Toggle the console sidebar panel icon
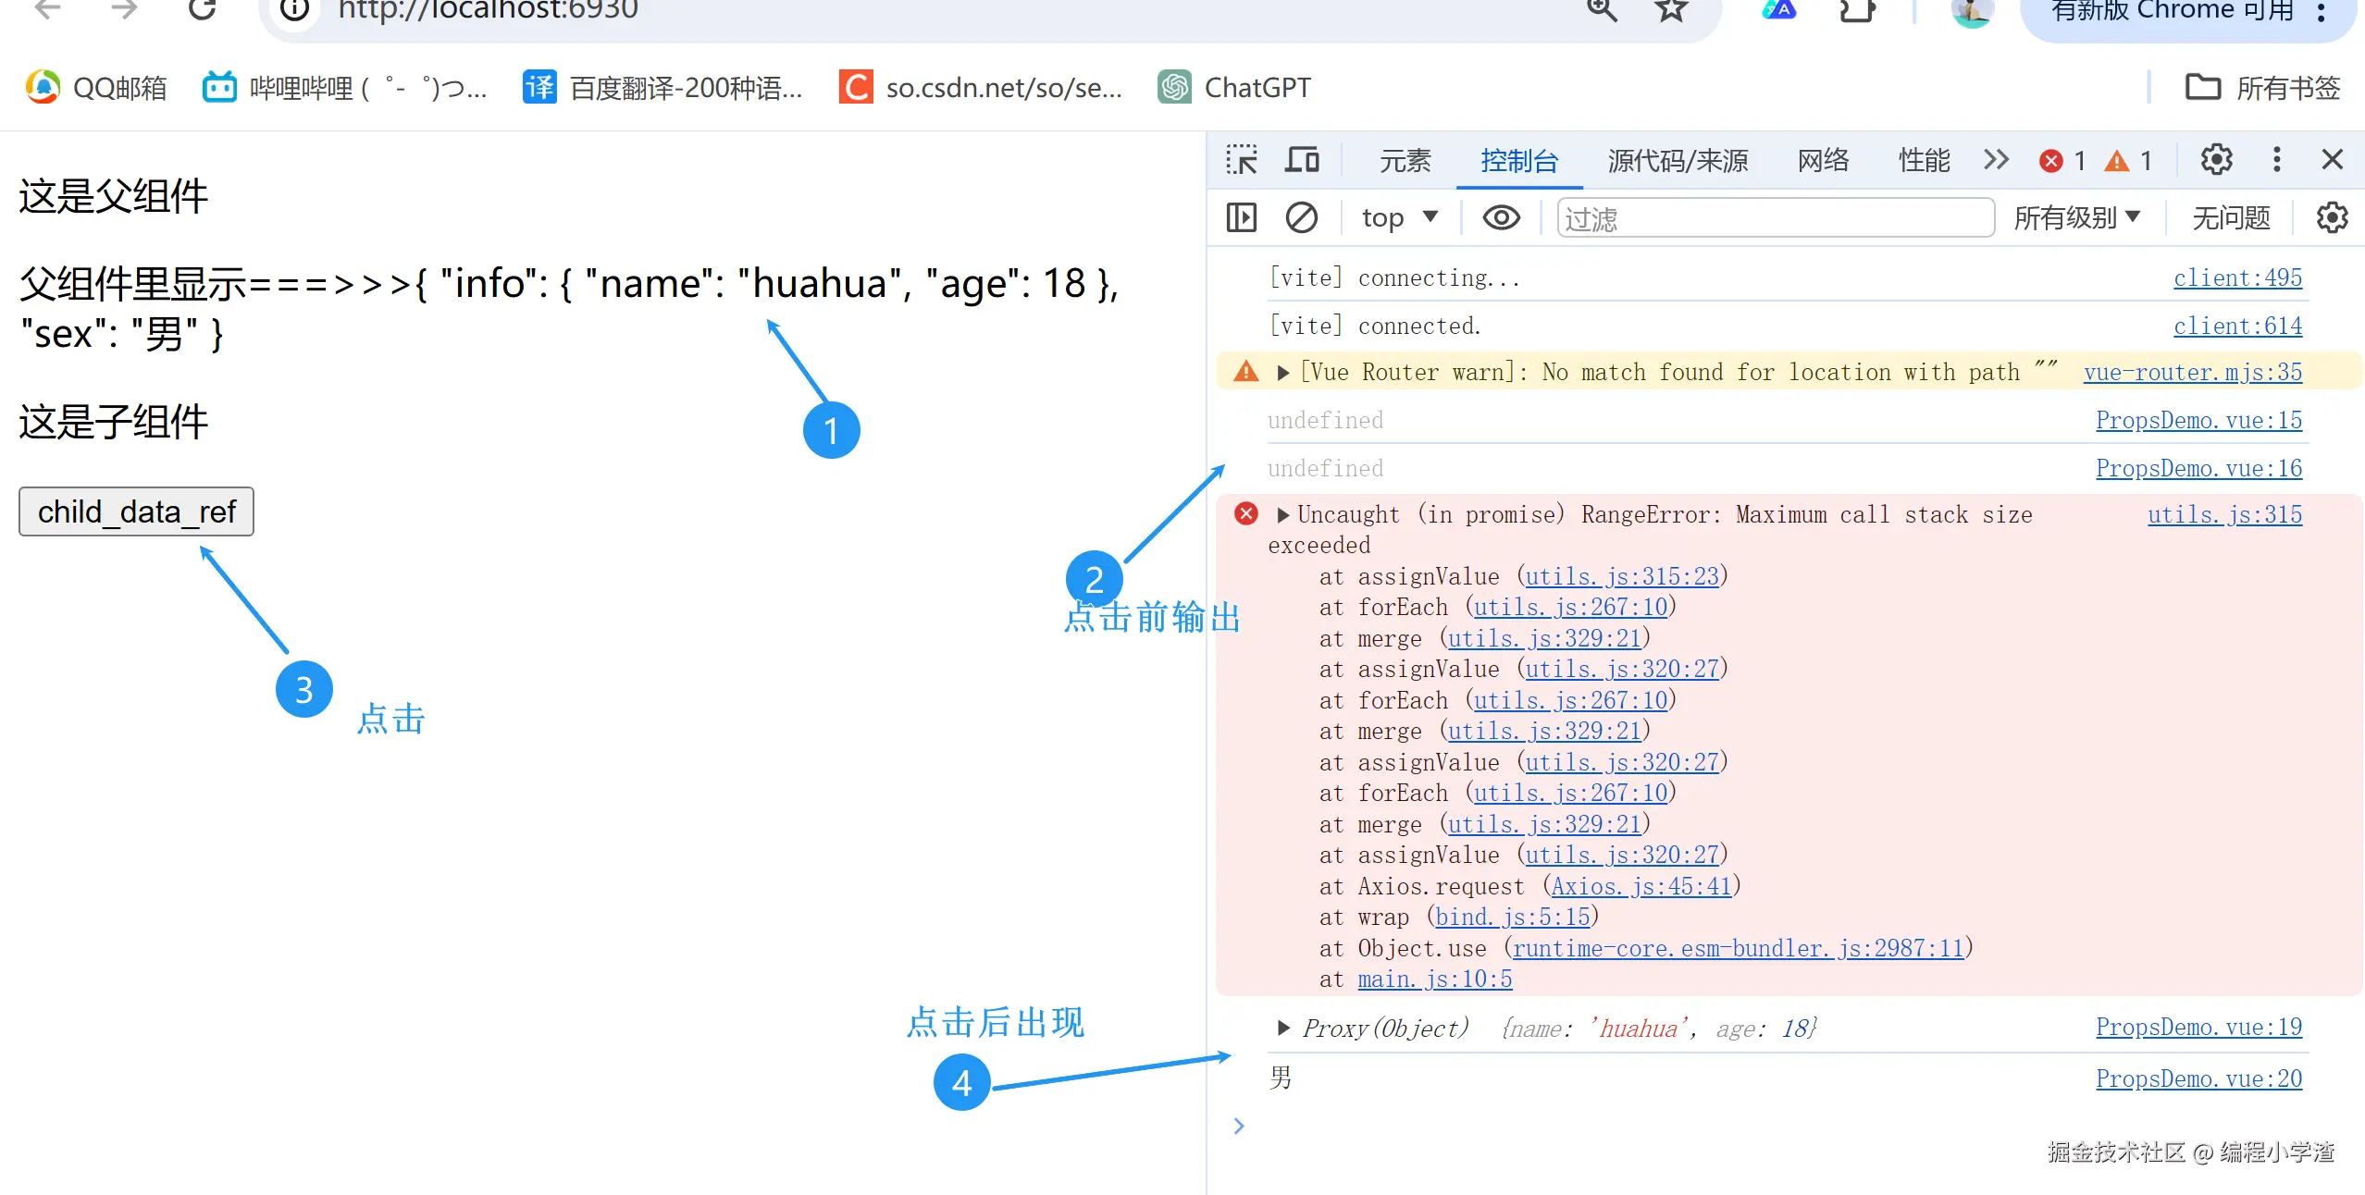 (1241, 218)
